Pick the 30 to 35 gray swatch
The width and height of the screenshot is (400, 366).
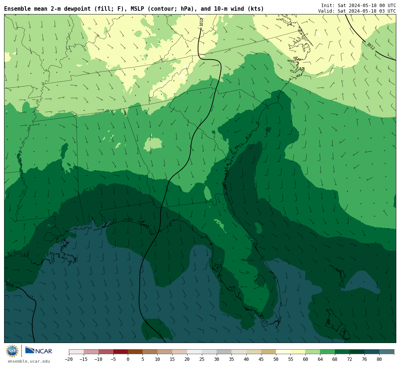pos(224,352)
